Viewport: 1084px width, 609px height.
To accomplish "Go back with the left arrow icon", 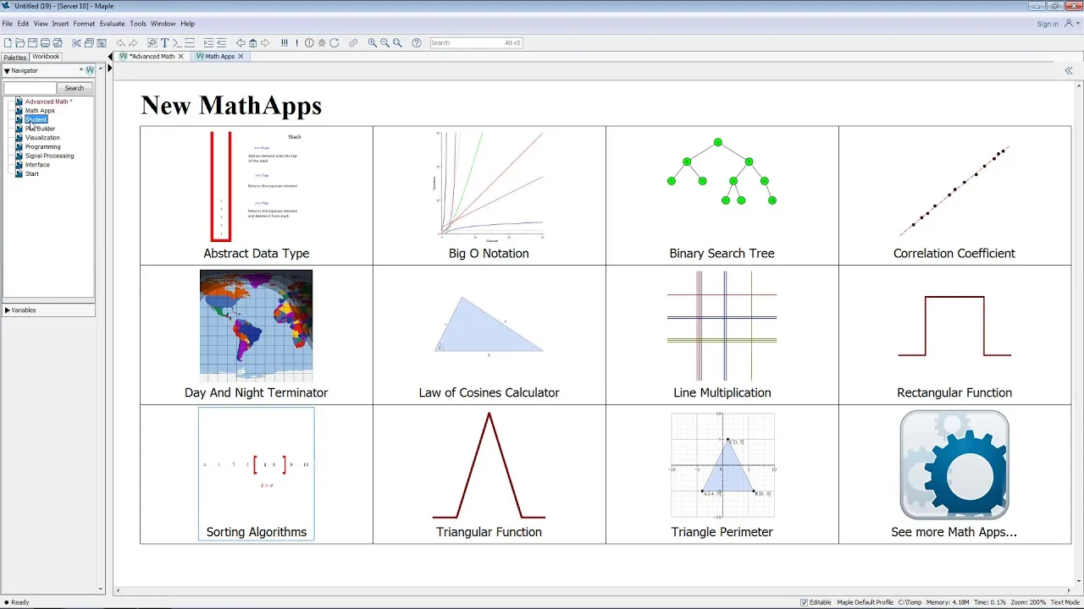I will 241,42.
